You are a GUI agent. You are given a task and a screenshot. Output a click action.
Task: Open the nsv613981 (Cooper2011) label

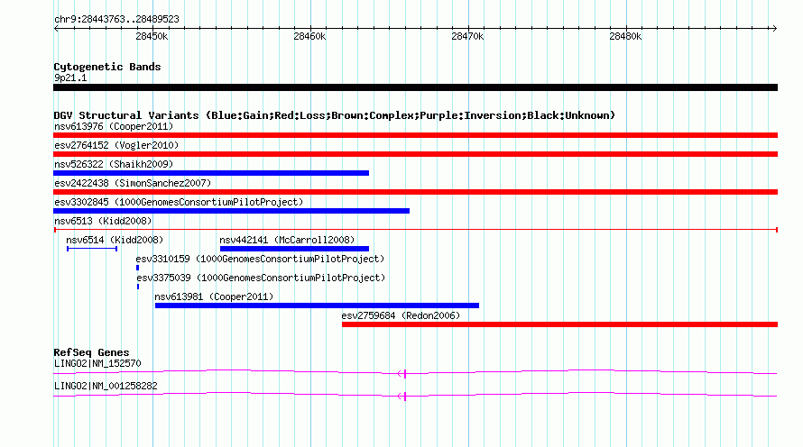(214, 296)
